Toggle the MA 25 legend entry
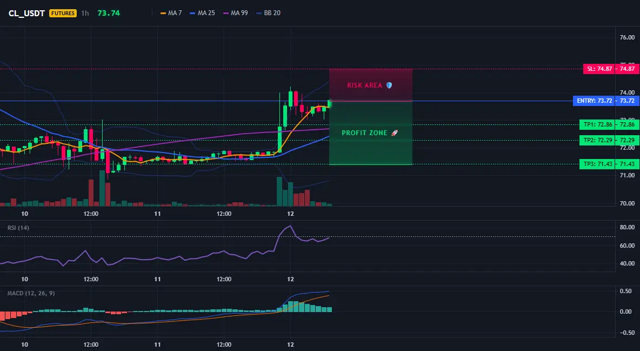This screenshot has width=640, height=351. 203,13
